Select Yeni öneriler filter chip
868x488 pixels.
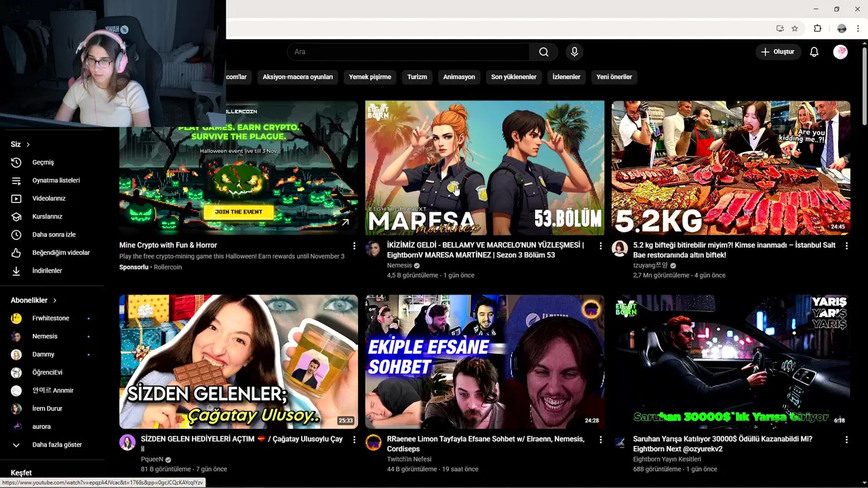pos(614,77)
